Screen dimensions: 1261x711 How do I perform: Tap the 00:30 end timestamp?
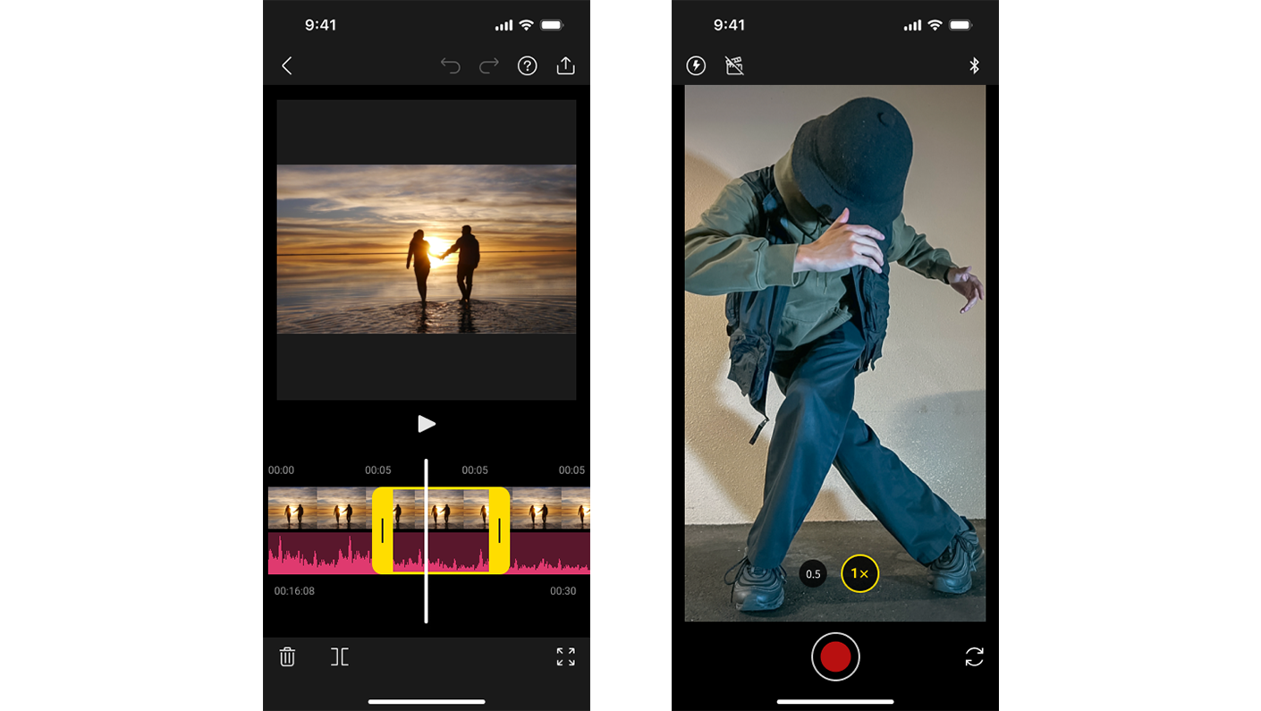563,590
